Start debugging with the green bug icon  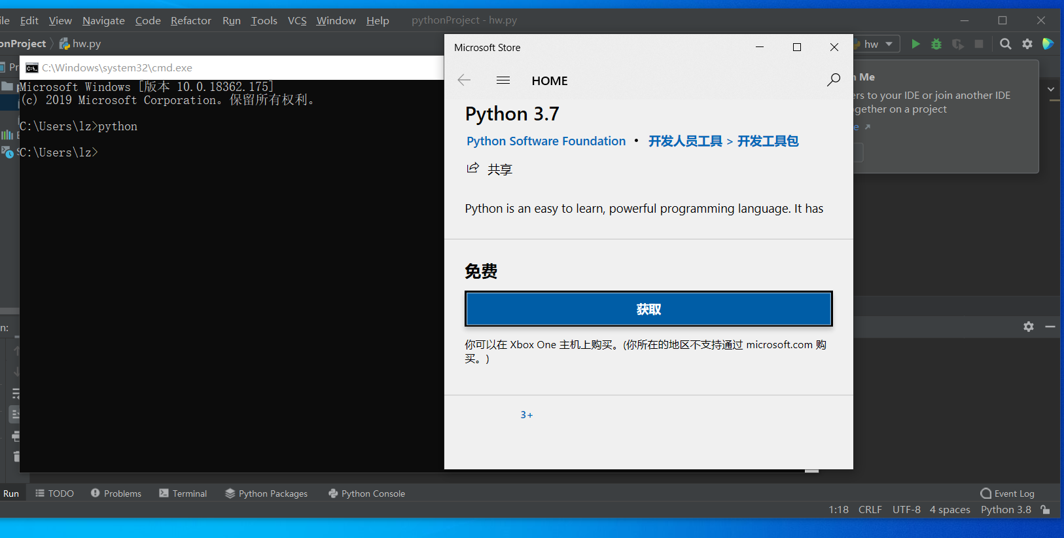[x=936, y=44]
